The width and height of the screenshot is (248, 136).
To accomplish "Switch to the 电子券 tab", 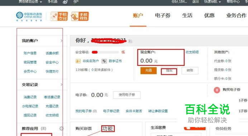I will point(163,15).
